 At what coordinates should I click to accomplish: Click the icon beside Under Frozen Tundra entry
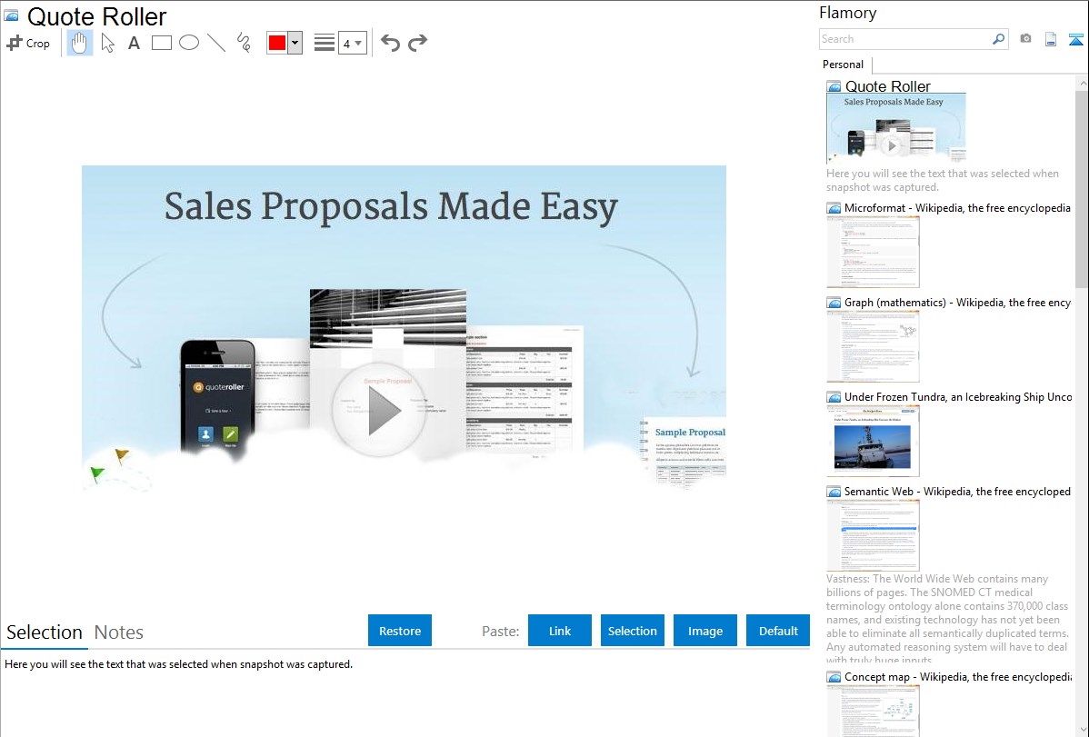coord(834,397)
